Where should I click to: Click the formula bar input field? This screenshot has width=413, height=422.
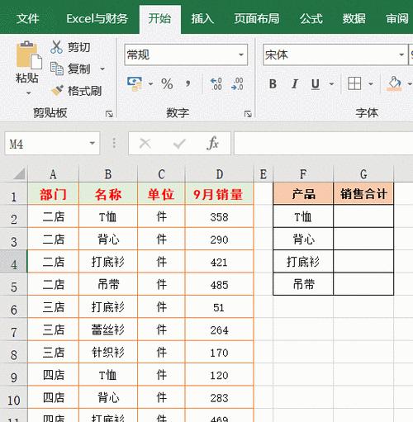pos(323,143)
